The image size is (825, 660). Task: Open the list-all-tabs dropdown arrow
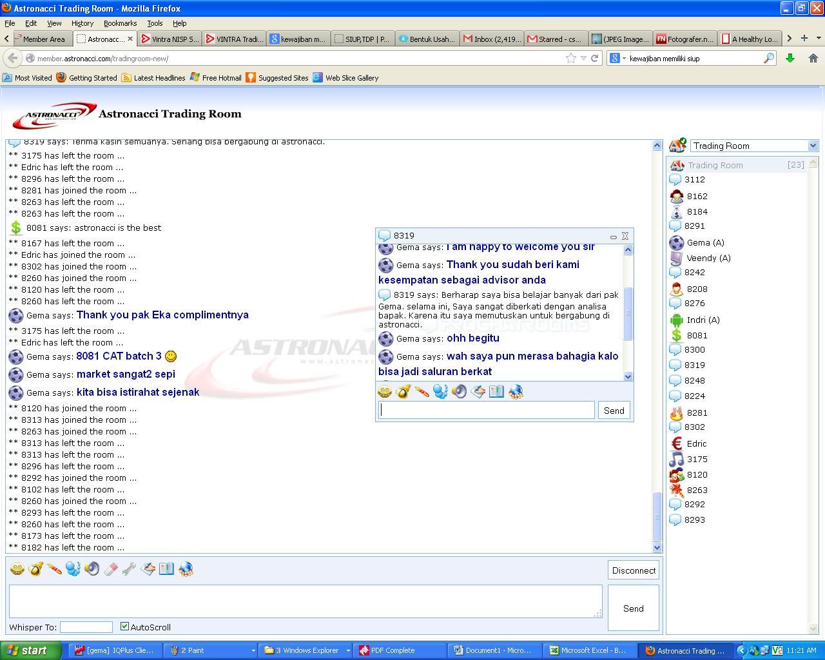coord(819,39)
